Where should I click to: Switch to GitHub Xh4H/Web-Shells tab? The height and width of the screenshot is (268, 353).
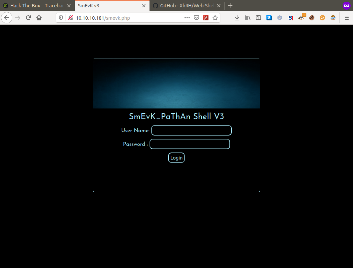coord(187,6)
